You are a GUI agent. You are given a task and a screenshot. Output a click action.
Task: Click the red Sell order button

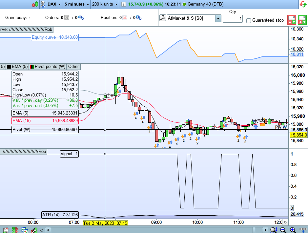[292, 20]
